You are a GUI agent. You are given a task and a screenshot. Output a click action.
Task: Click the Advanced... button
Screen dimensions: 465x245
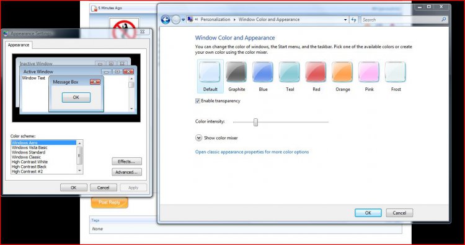point(126,172)
